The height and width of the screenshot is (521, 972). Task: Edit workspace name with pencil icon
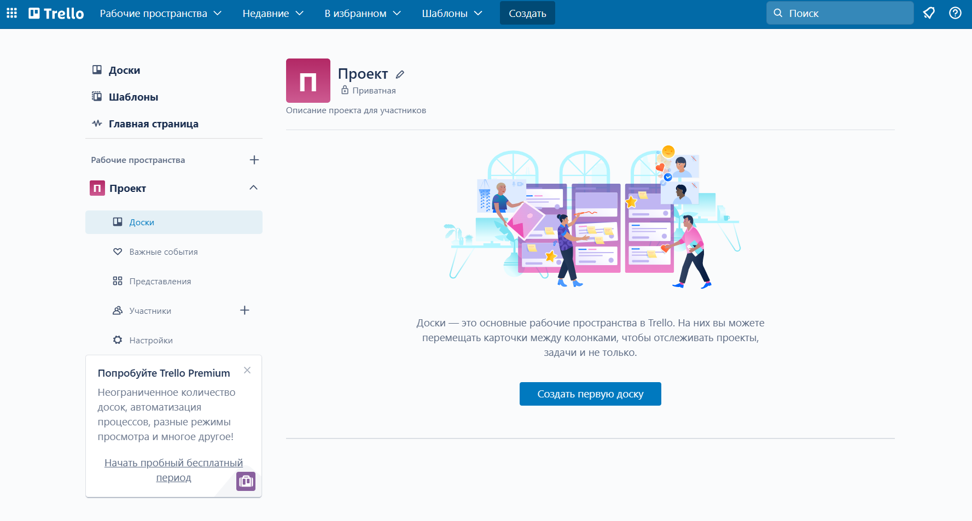[400, 74]
